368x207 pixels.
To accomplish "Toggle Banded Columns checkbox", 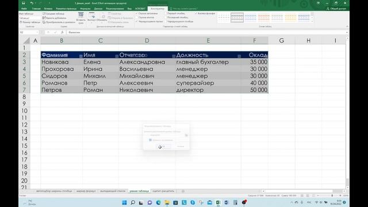I will [x=166, y=21].
